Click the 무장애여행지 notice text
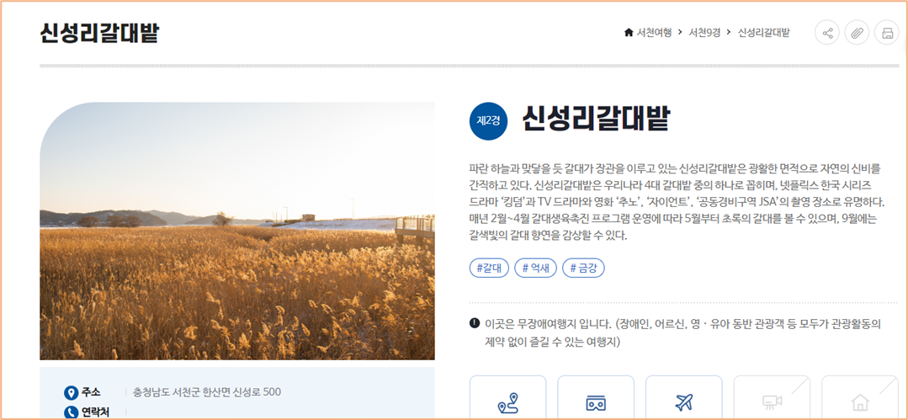This screenshot has height=420, width=908. coord(683,332)
